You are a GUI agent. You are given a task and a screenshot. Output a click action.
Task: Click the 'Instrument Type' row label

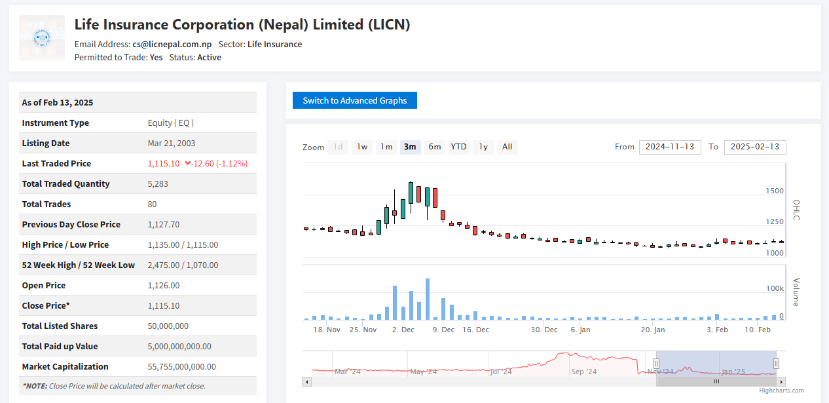[x=56, y=123]
